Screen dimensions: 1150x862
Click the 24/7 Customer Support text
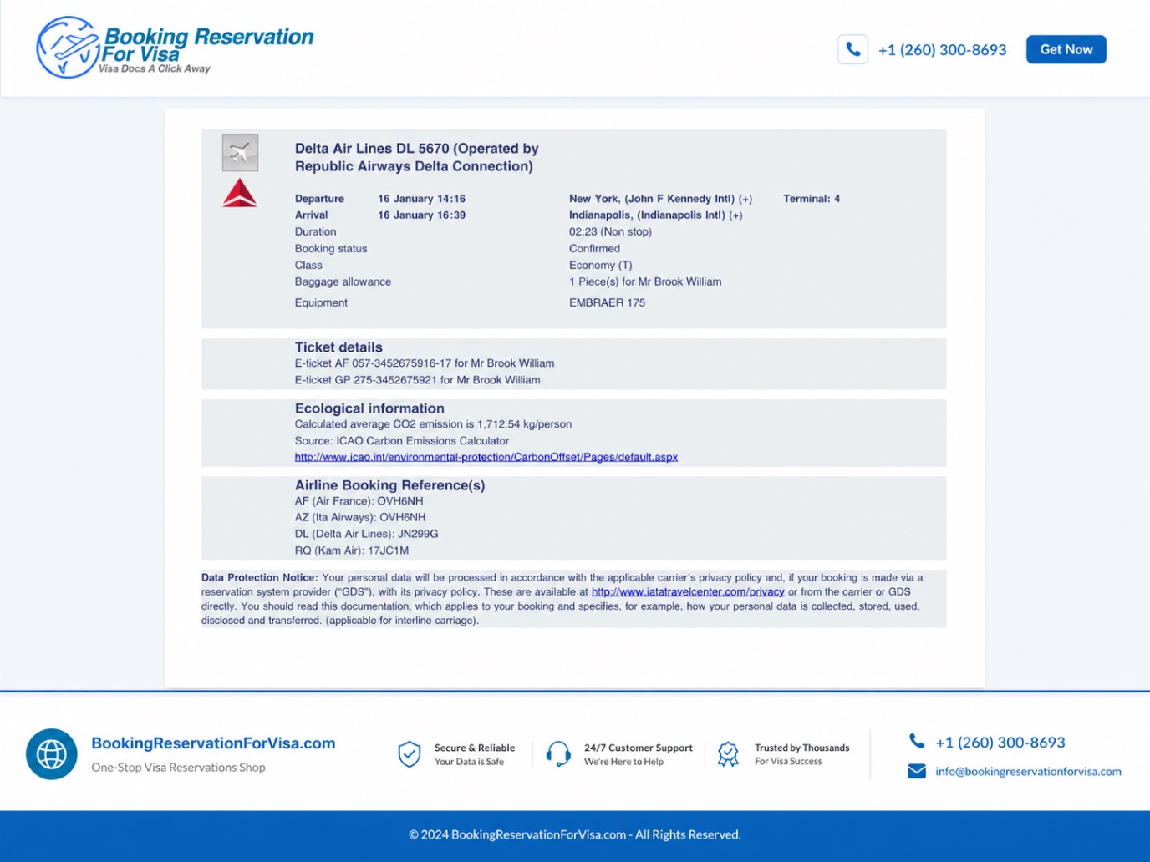click(639, 748)
